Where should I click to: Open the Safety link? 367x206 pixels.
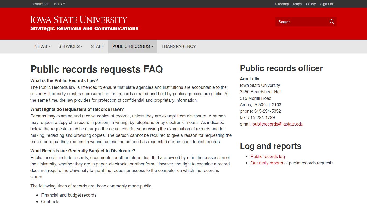[311, 4]
